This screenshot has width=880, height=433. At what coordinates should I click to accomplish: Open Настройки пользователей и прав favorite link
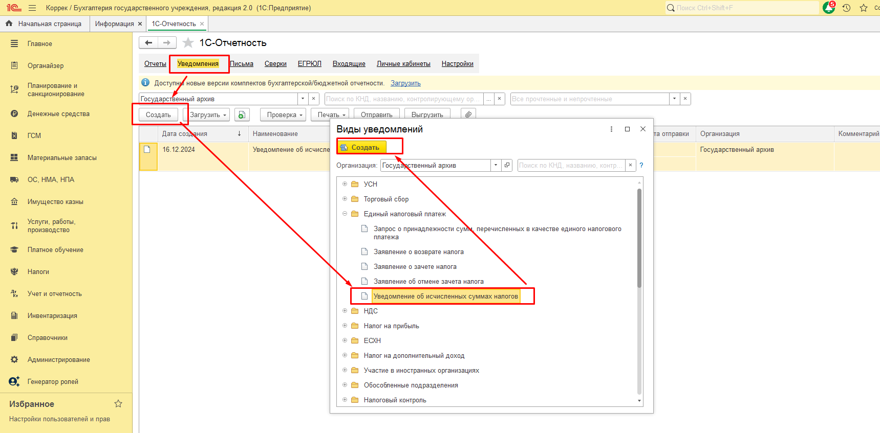[59, 419]
